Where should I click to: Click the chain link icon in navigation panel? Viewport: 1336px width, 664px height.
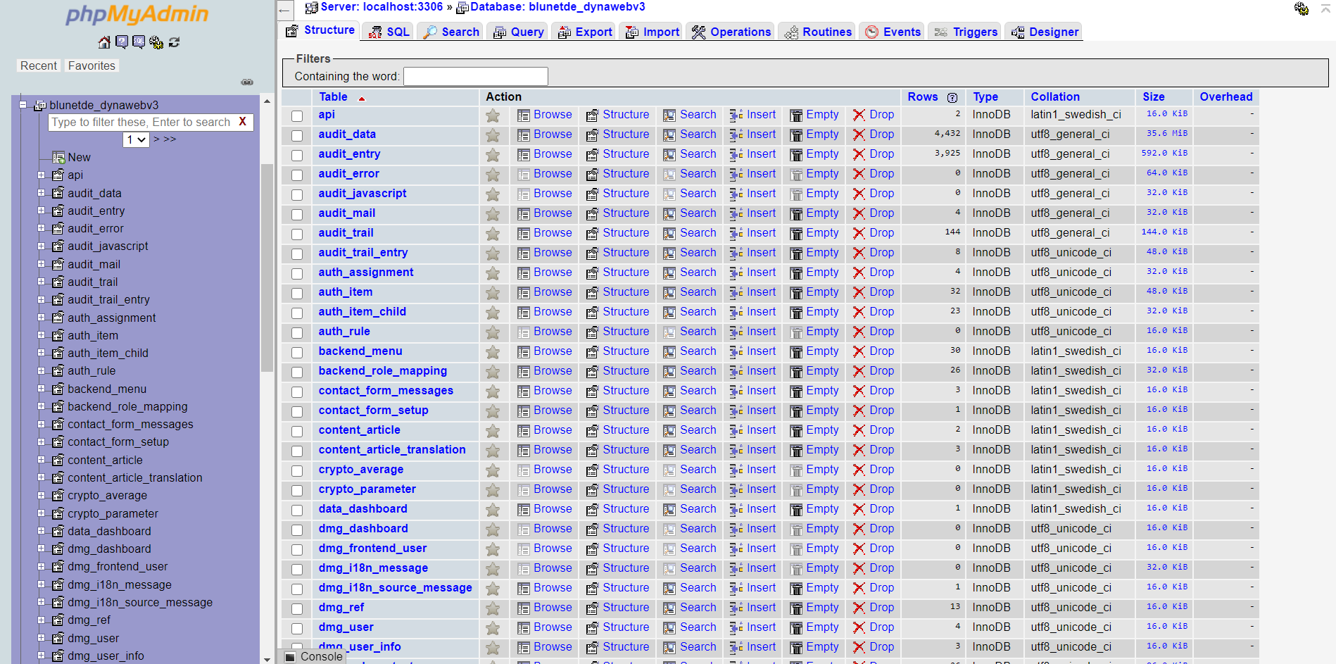pos(247,82)
